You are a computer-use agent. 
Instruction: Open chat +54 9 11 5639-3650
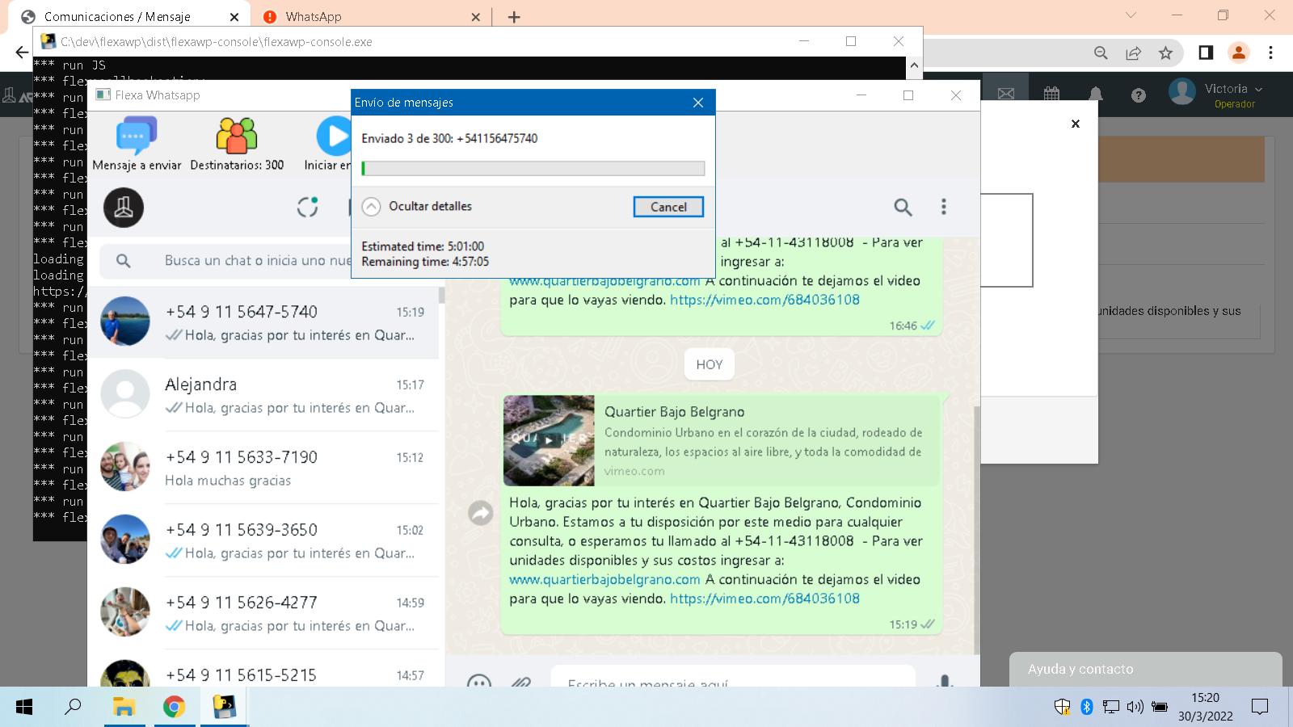(x=263, y=540)
